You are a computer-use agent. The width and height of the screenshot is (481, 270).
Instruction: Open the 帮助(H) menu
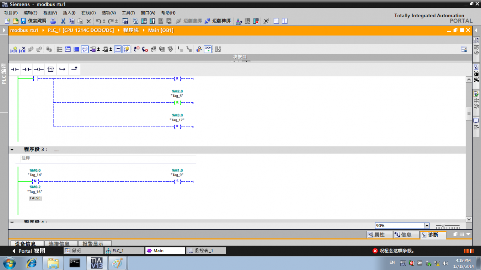(x=168, y=13)
